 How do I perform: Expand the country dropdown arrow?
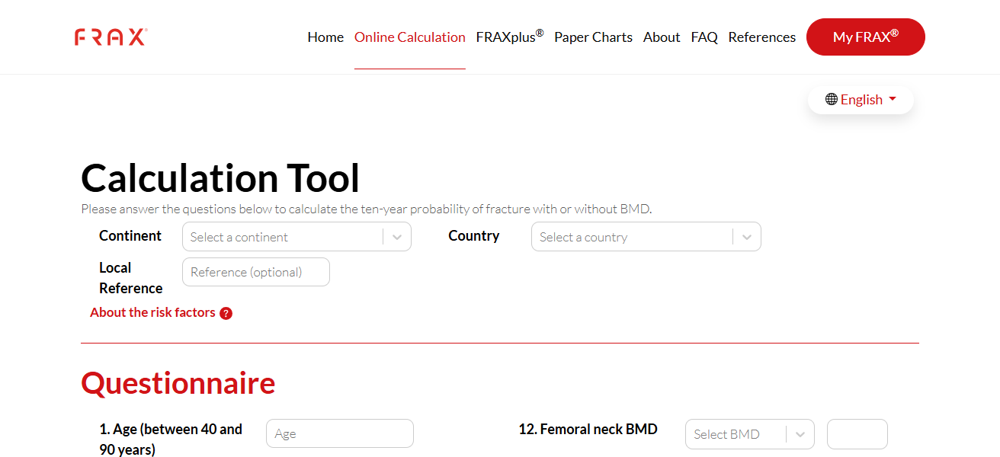[x=746, y=237]
